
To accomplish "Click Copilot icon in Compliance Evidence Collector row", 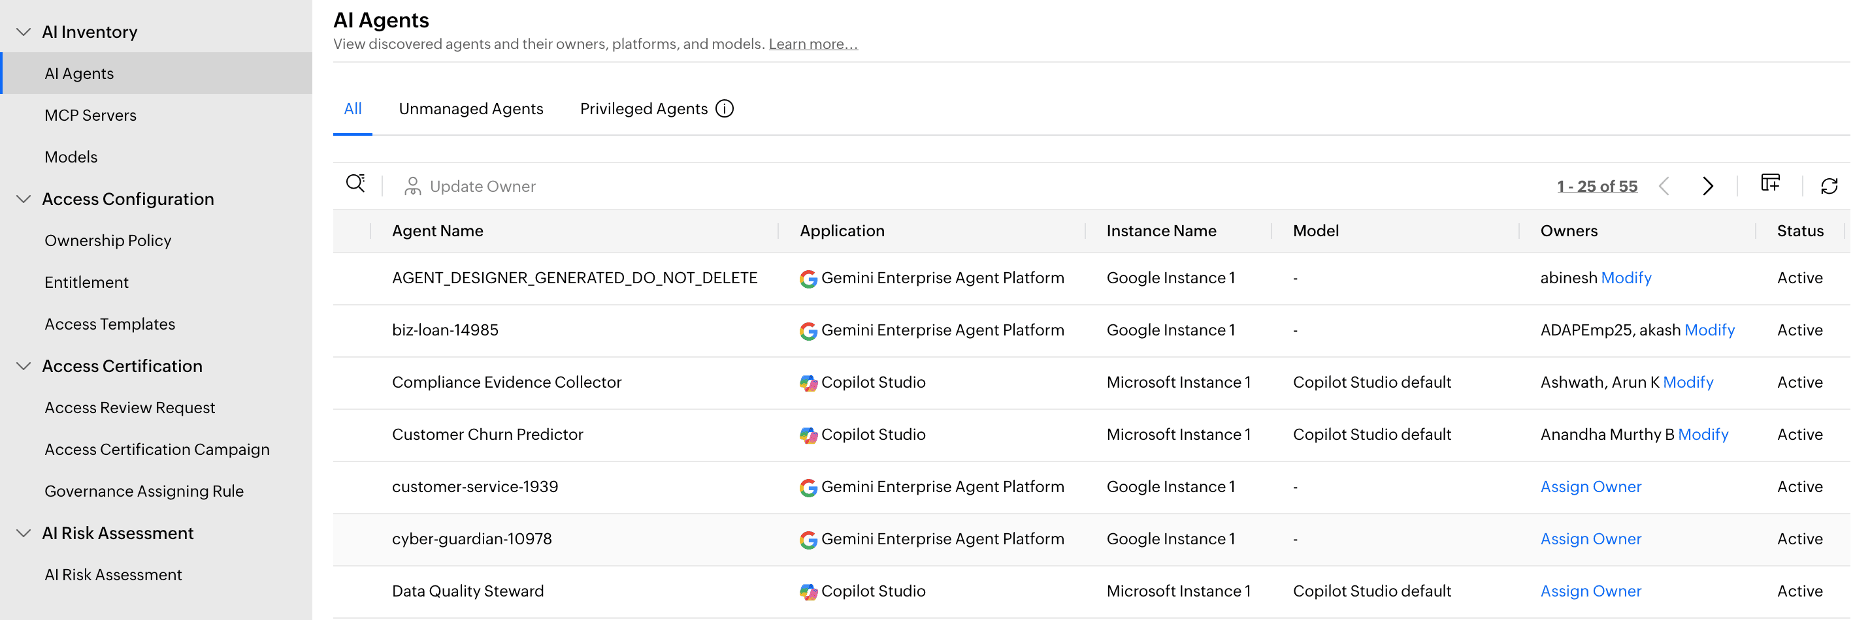I will (808, 384).
